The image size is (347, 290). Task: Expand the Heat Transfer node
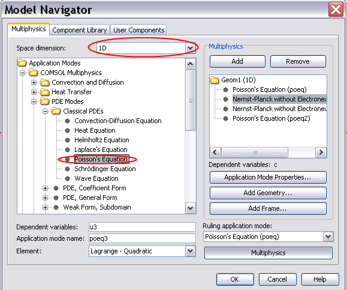[34, 92]
